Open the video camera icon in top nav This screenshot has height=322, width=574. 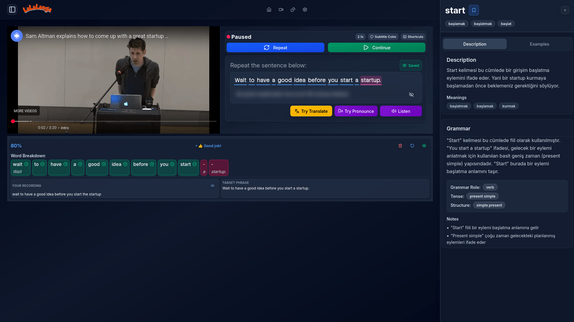point(281,10)
